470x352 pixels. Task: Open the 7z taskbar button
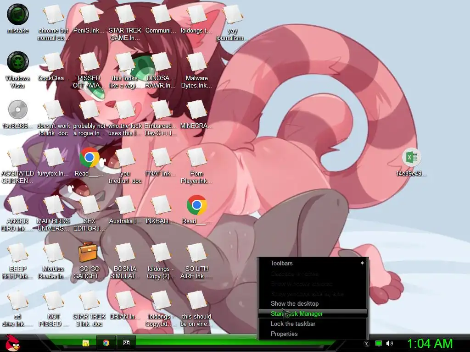coord(126,343)
